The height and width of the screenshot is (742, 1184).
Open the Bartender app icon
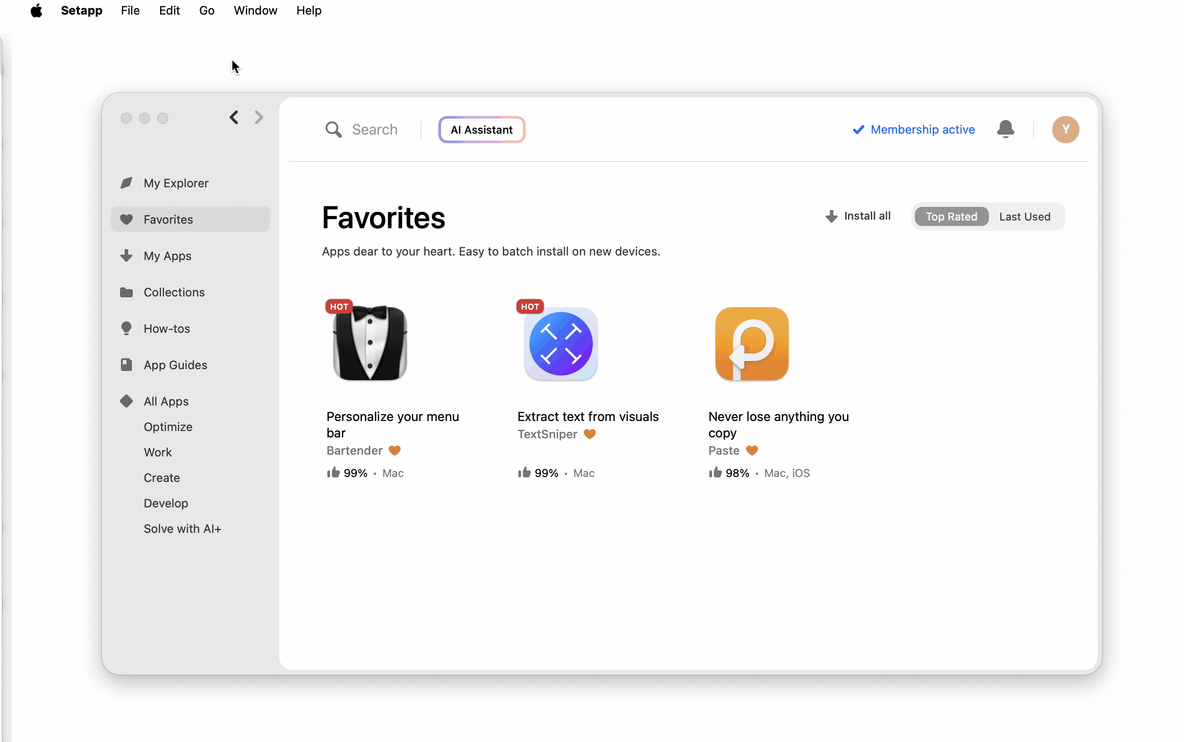pos(370,344)
